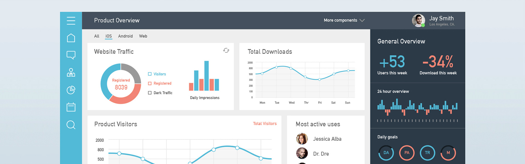
Task: Open the calendar sidebar icon
Action: coord(71,107)
